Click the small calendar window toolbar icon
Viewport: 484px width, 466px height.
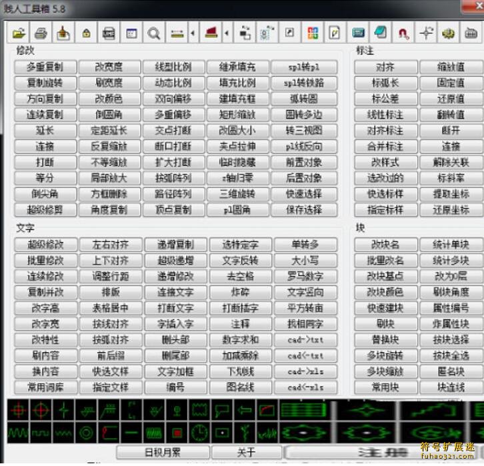[131, 33]
